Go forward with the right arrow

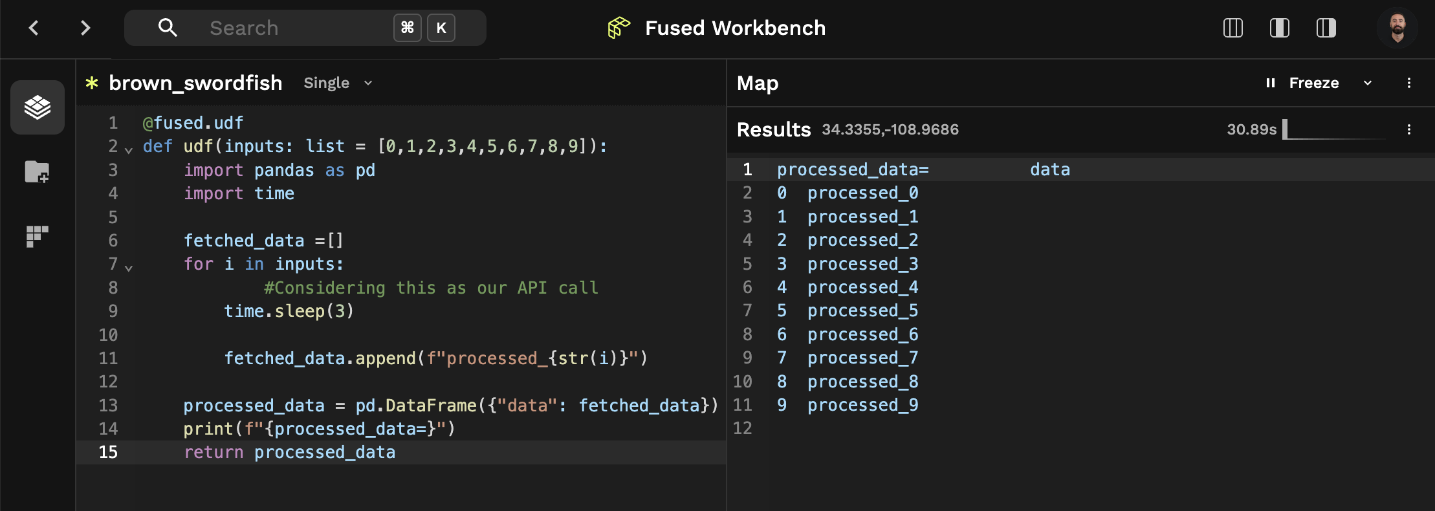tap(85, 28)
